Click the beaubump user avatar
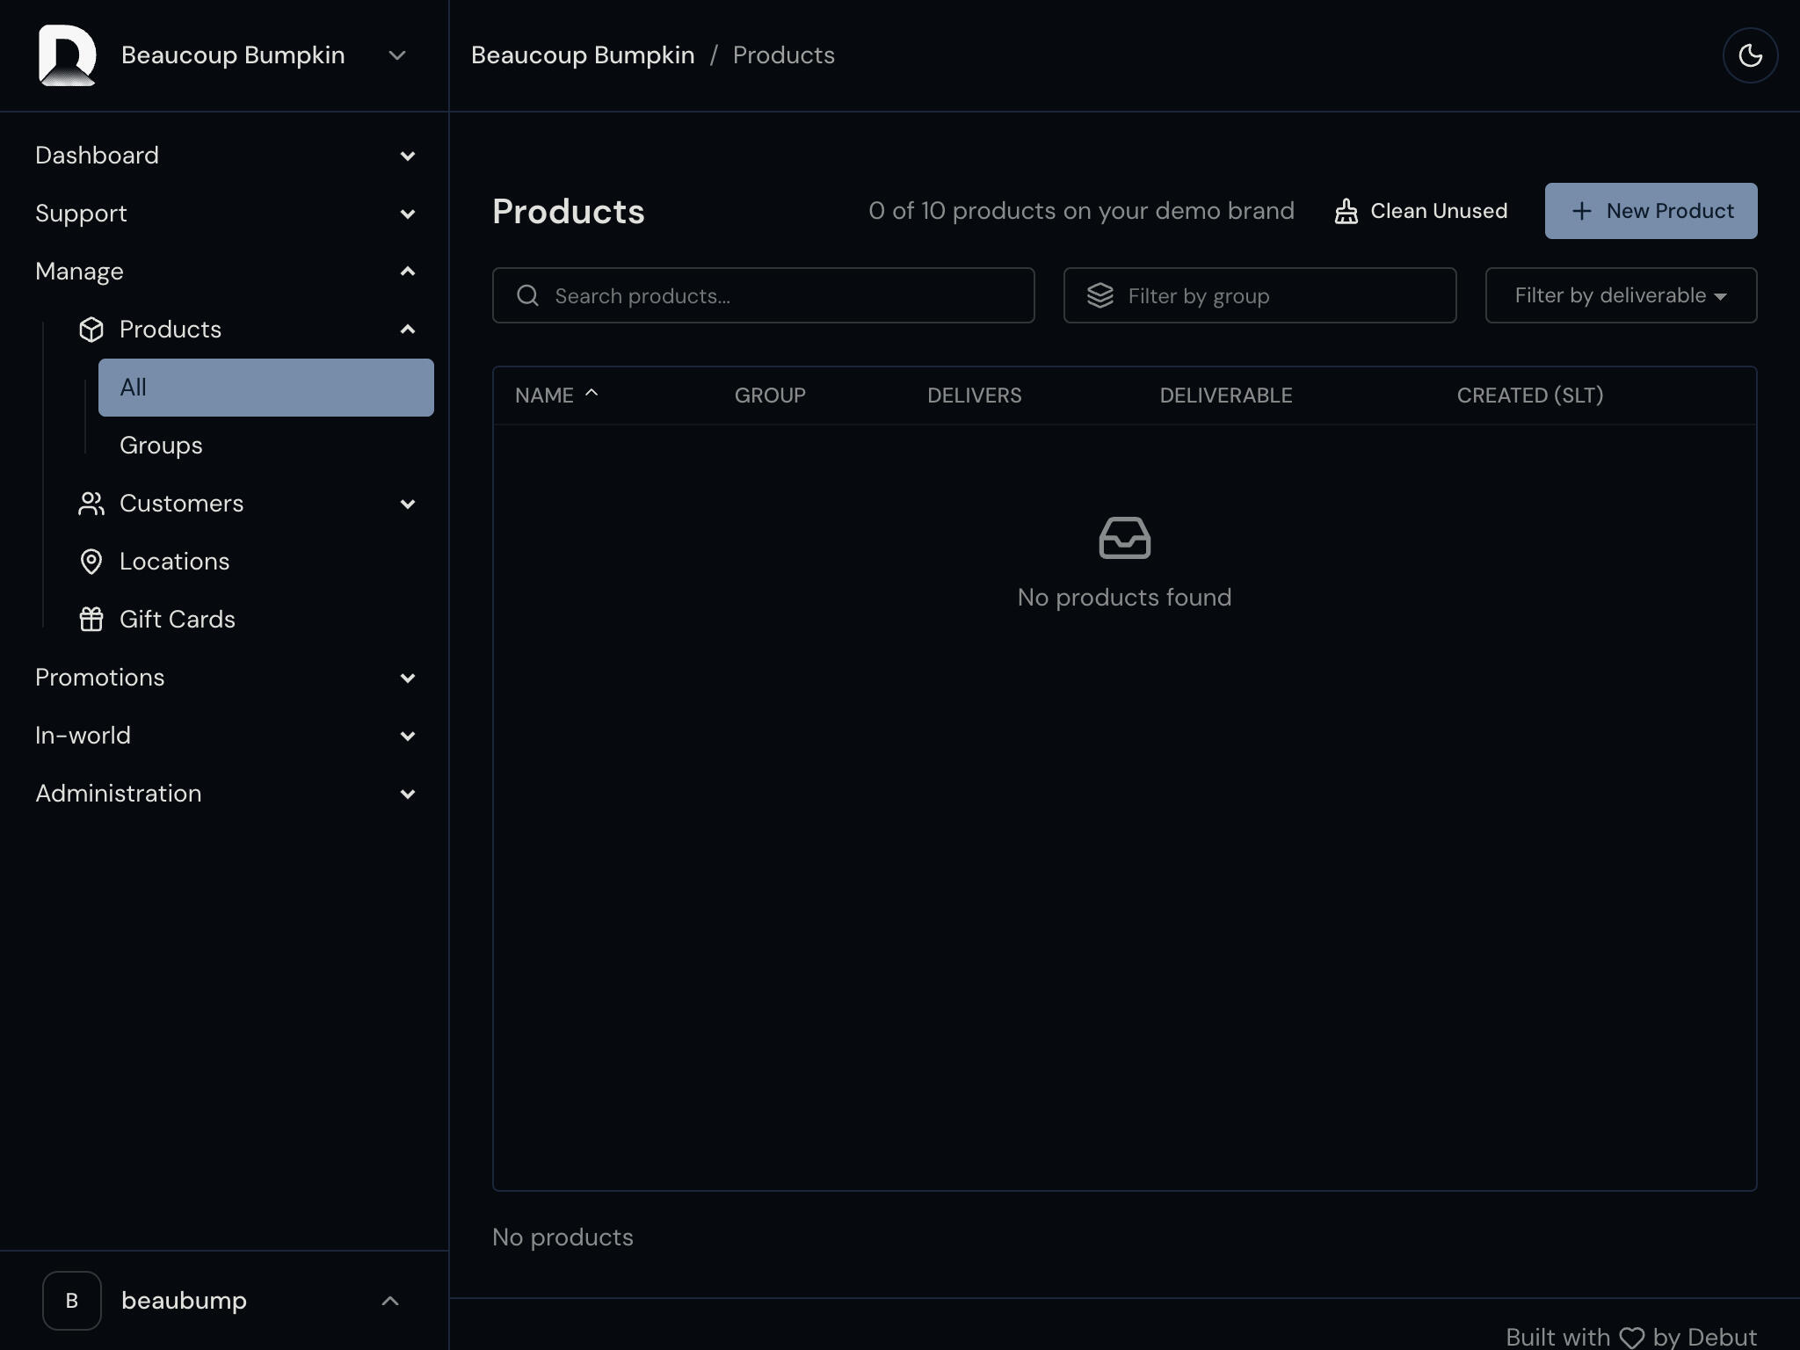1800x1350 pixels. point(72,1301)
